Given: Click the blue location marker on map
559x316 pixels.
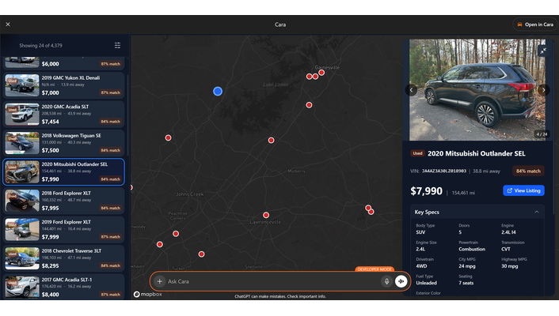Looking at the screenshot, I should (x=218, y=91).
